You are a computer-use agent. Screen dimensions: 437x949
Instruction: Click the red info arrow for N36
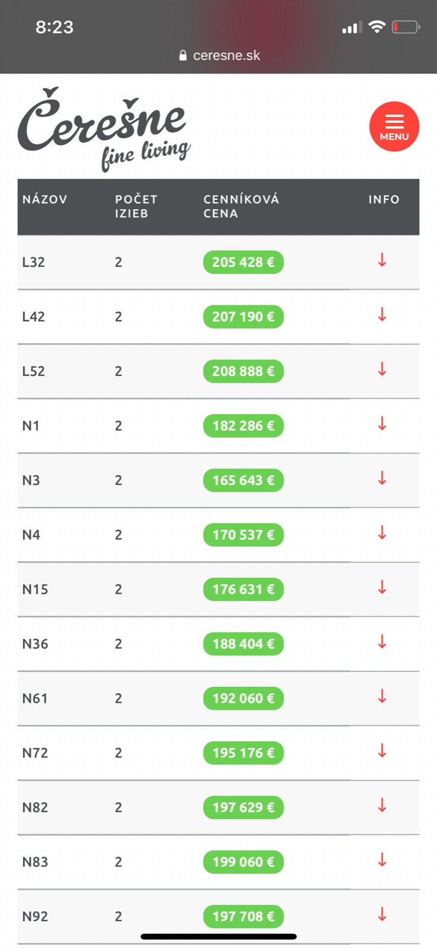382,642
